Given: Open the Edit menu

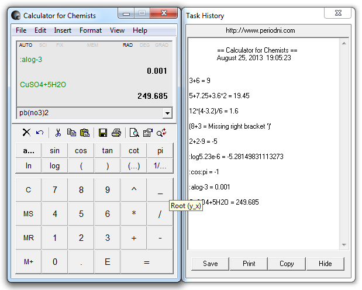Looking at the screenshot, I should pos(40,30).
